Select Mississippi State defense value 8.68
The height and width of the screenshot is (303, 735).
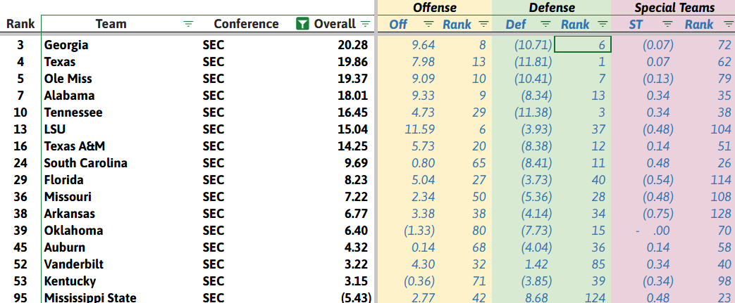[x=536, y=297]
